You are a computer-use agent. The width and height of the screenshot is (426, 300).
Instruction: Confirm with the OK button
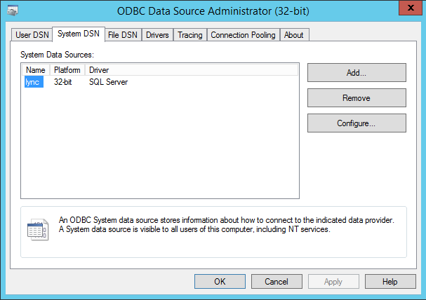[x=220, y=282]
